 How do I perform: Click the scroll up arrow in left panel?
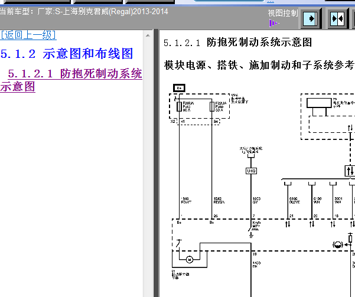(148, 35)
